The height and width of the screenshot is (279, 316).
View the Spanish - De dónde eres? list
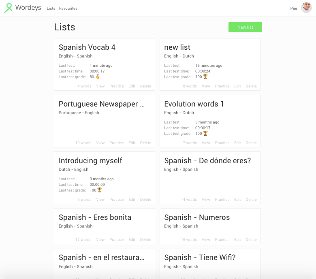point(206,199)
